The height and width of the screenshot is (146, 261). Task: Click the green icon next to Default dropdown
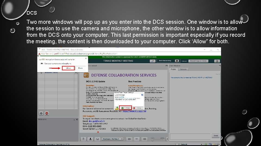pos(206,144)
